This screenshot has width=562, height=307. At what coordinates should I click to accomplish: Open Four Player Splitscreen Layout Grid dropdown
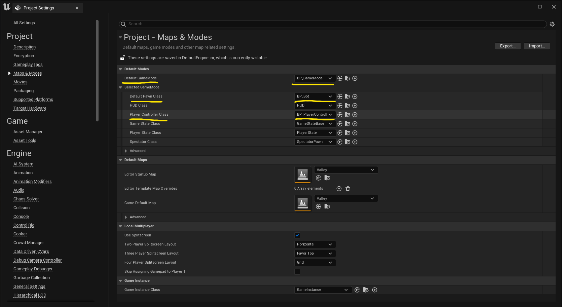[315, 263]
